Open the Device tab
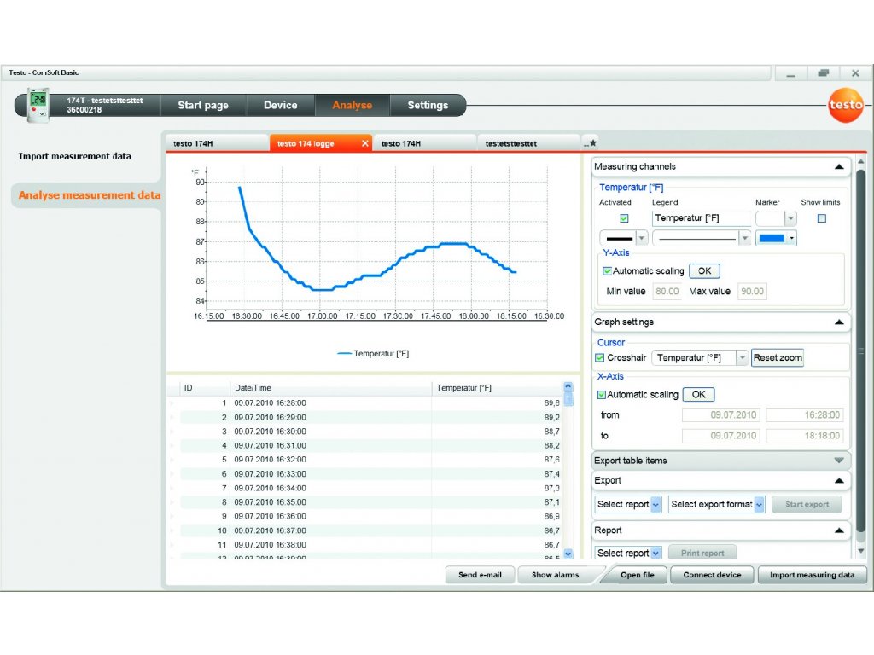This screenshot has height=655, width=874. [x=280, y=105]
